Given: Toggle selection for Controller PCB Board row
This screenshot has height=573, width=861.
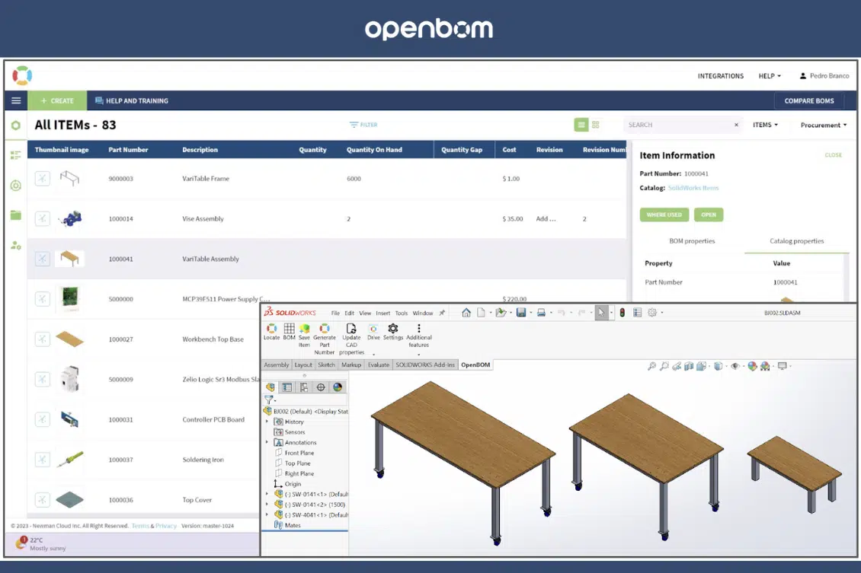Looking at the screenshot, I should (x=42, y=419).
